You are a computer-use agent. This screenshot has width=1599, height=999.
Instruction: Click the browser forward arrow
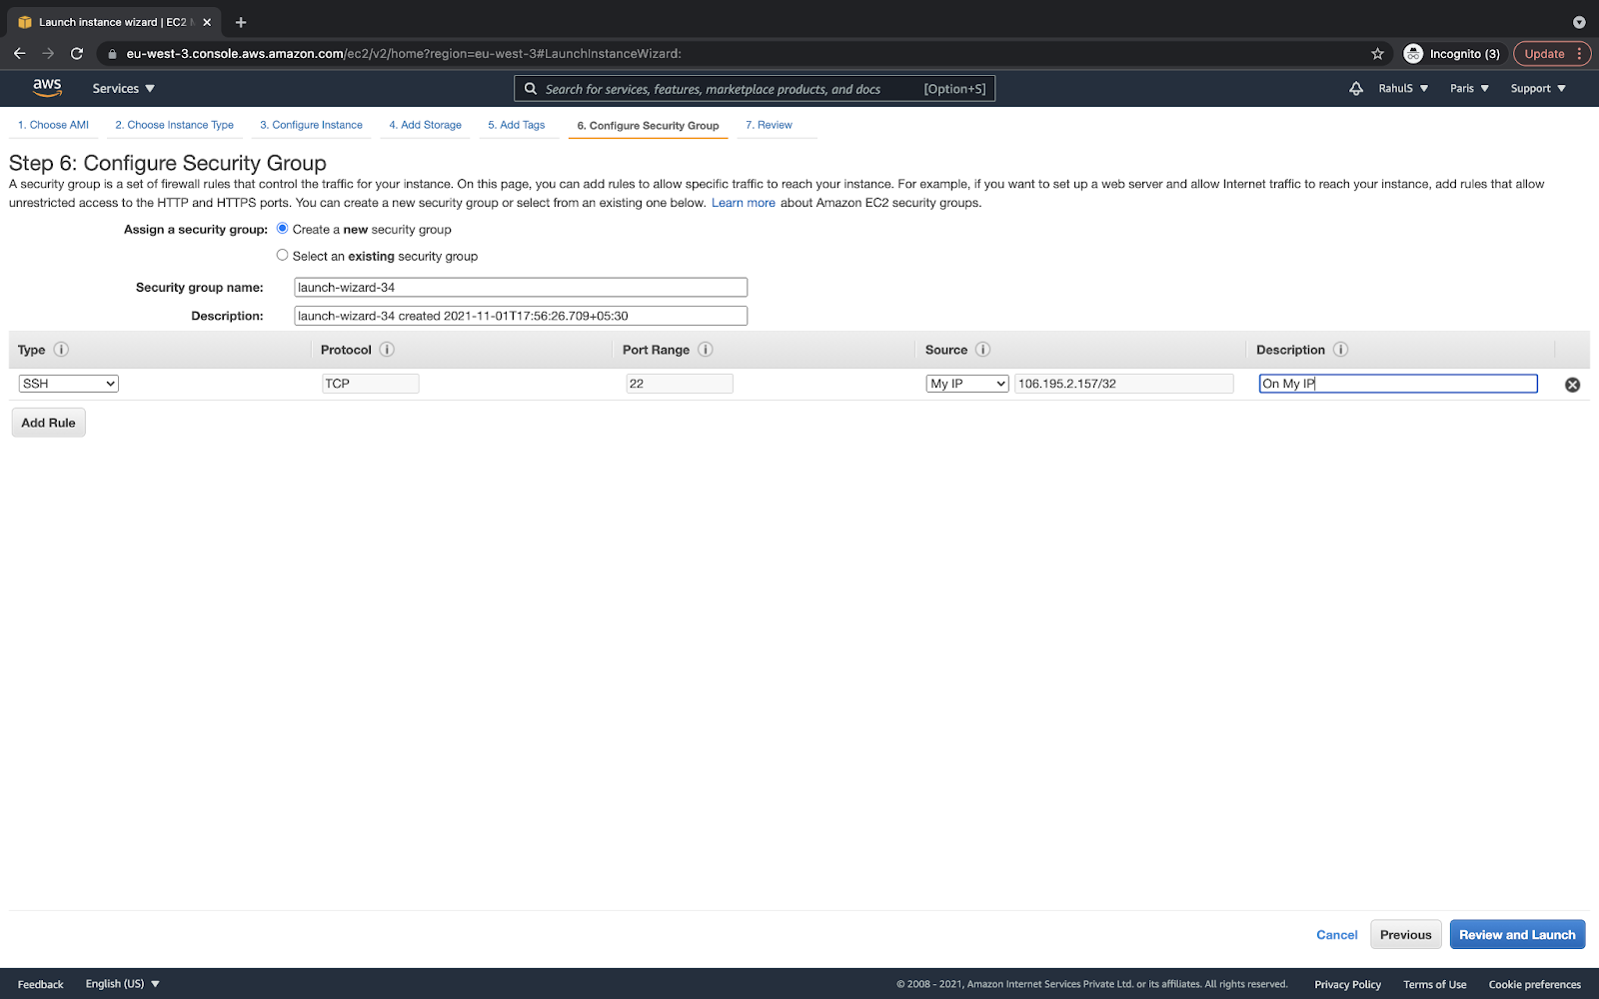[48, 54]
